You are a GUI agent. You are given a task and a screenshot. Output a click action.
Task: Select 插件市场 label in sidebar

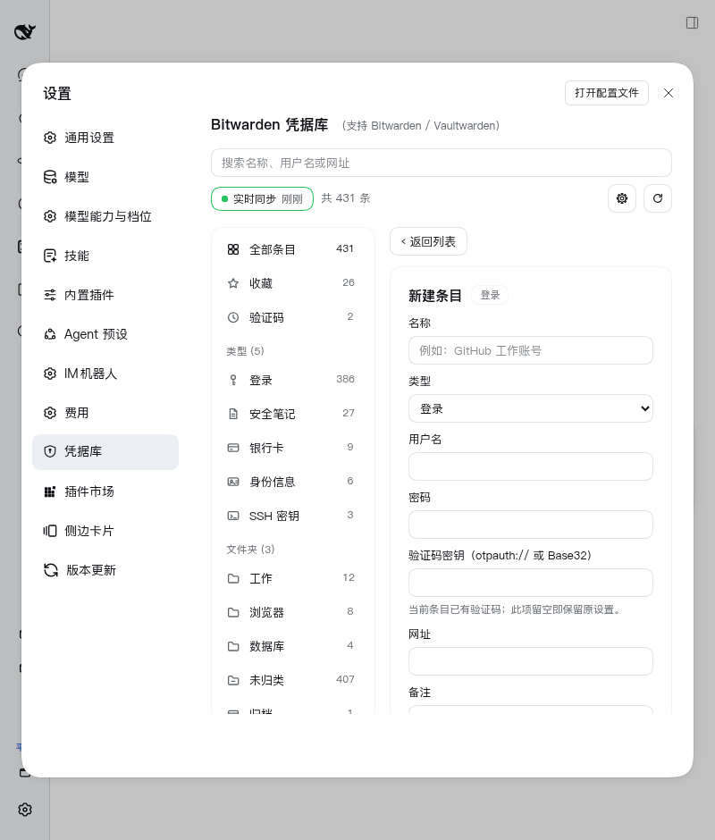click(x=89, y=491)
